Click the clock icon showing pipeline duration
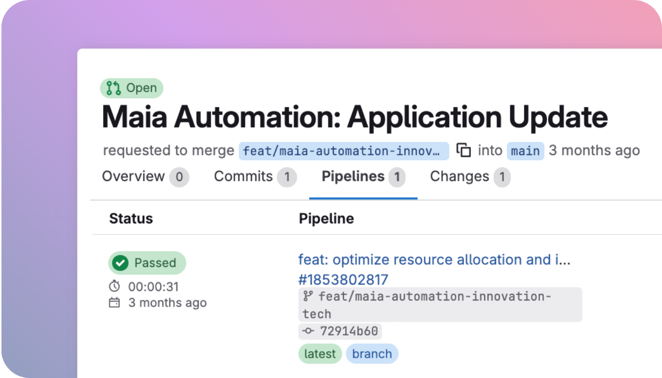This screenshot has width=662, height=378. pyautogui.click(x=114, y=286)
